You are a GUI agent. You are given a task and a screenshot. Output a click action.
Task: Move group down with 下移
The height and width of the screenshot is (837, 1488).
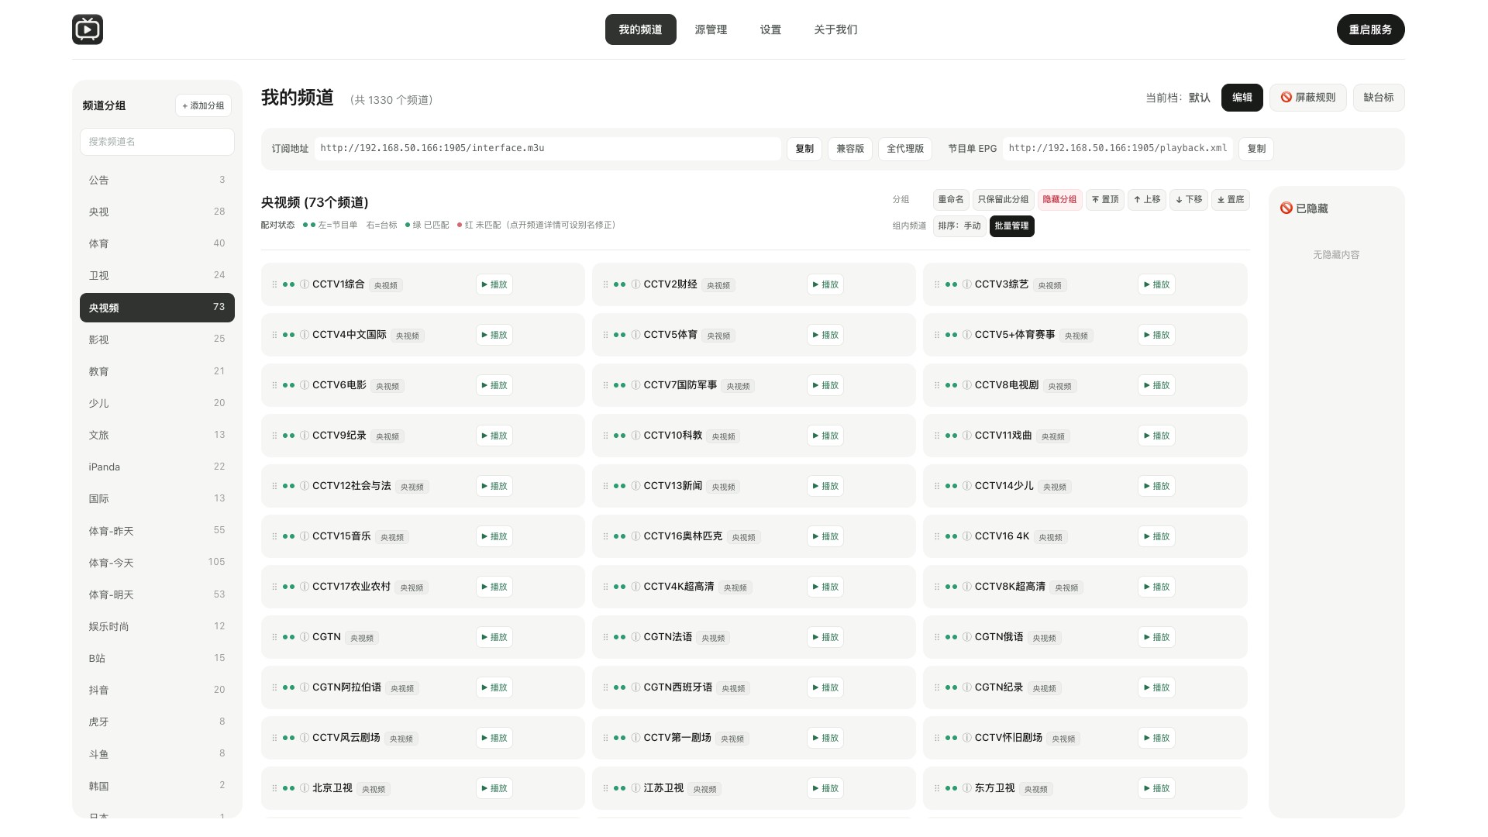[x=1189, y=200]
